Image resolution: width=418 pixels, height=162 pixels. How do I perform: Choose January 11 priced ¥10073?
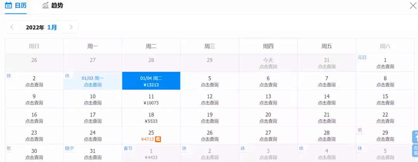151,100
